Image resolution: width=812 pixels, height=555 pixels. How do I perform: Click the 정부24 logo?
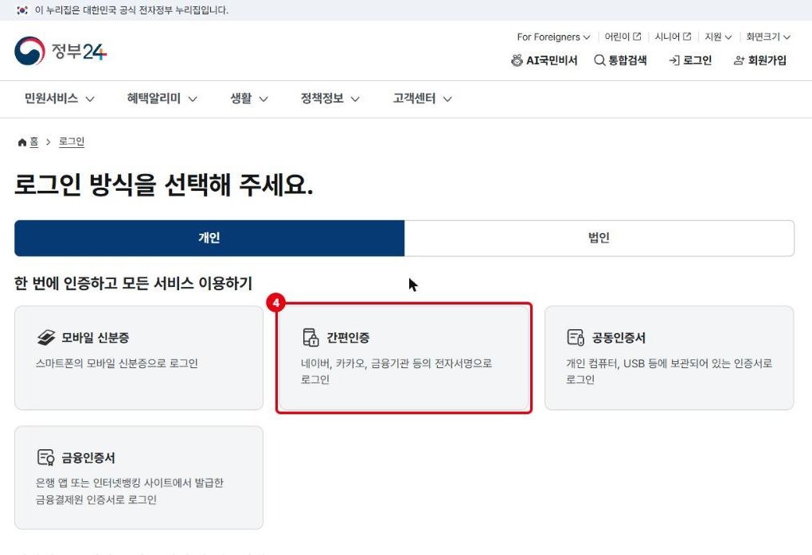(61, 51)
